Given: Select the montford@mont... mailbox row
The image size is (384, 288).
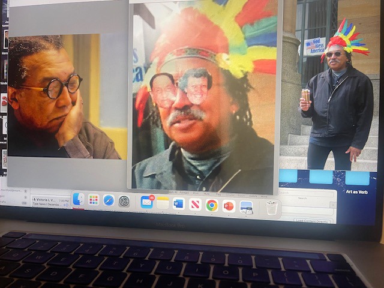Looking at the screenshot, I should point(14,191).
